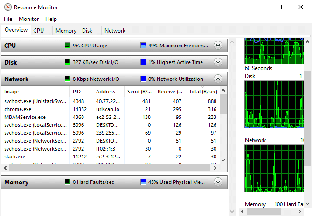The width and height of the screenshot is (312, 216).
Task: Open the File menu
Action: (8, 19)
